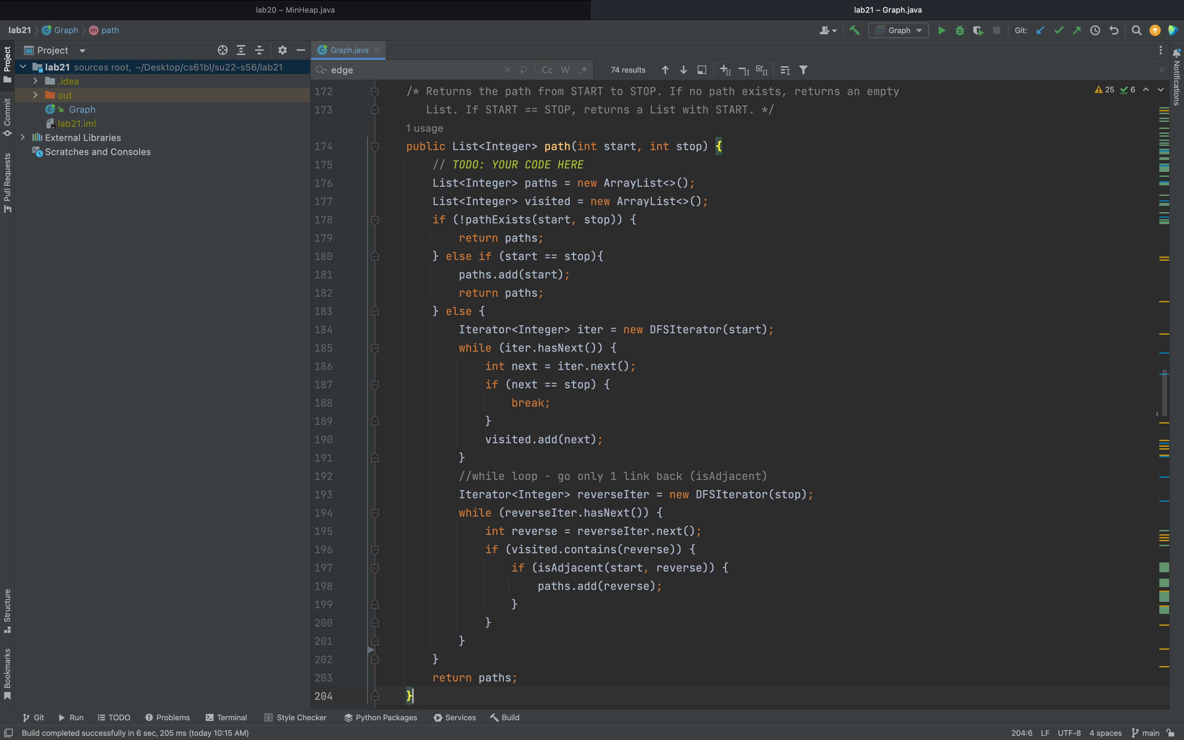This screenshot has width=1184, height=740.
Task: Run the Graph configuration
Action: click(941, 30)
